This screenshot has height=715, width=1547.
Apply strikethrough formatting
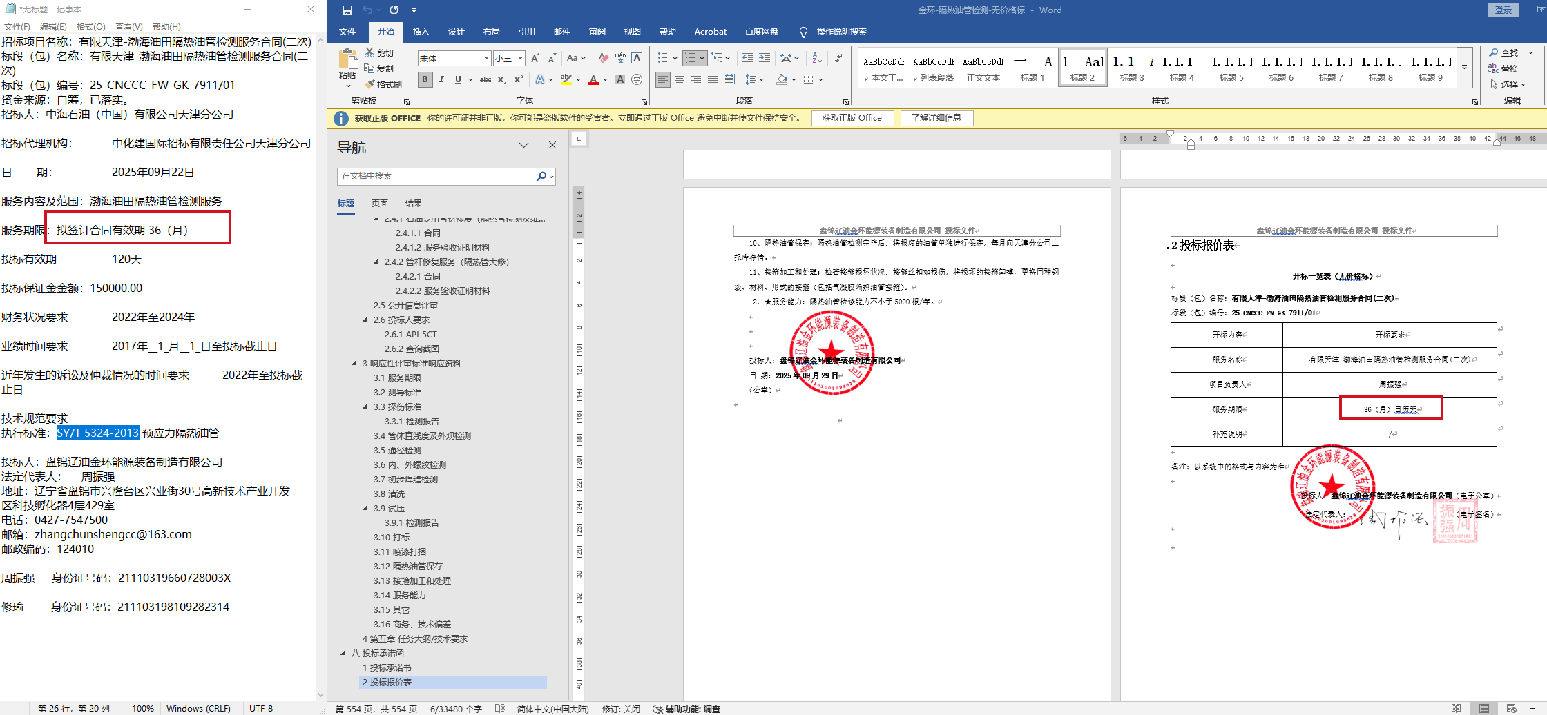486,79
